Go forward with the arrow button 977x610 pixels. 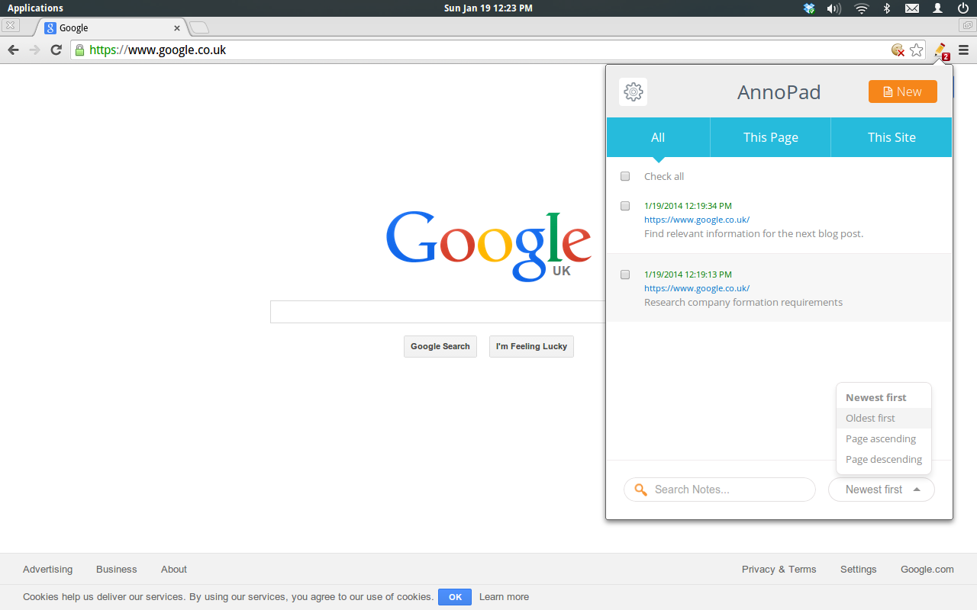pyautogui.click(x=34, y=50)
